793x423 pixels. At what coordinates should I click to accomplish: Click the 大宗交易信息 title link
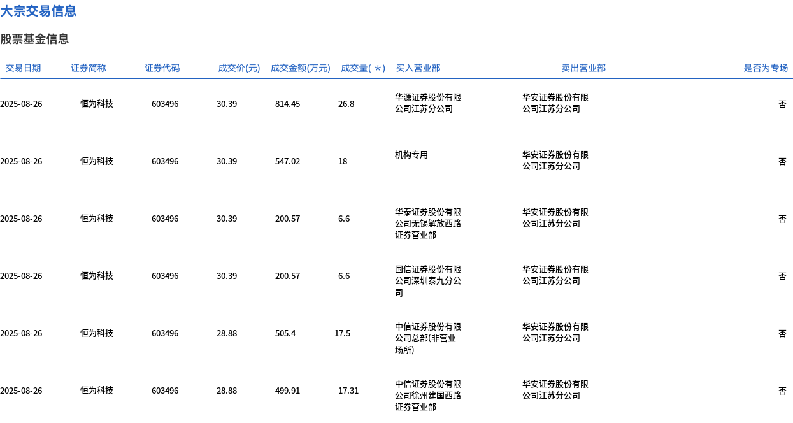coord(38,11)
